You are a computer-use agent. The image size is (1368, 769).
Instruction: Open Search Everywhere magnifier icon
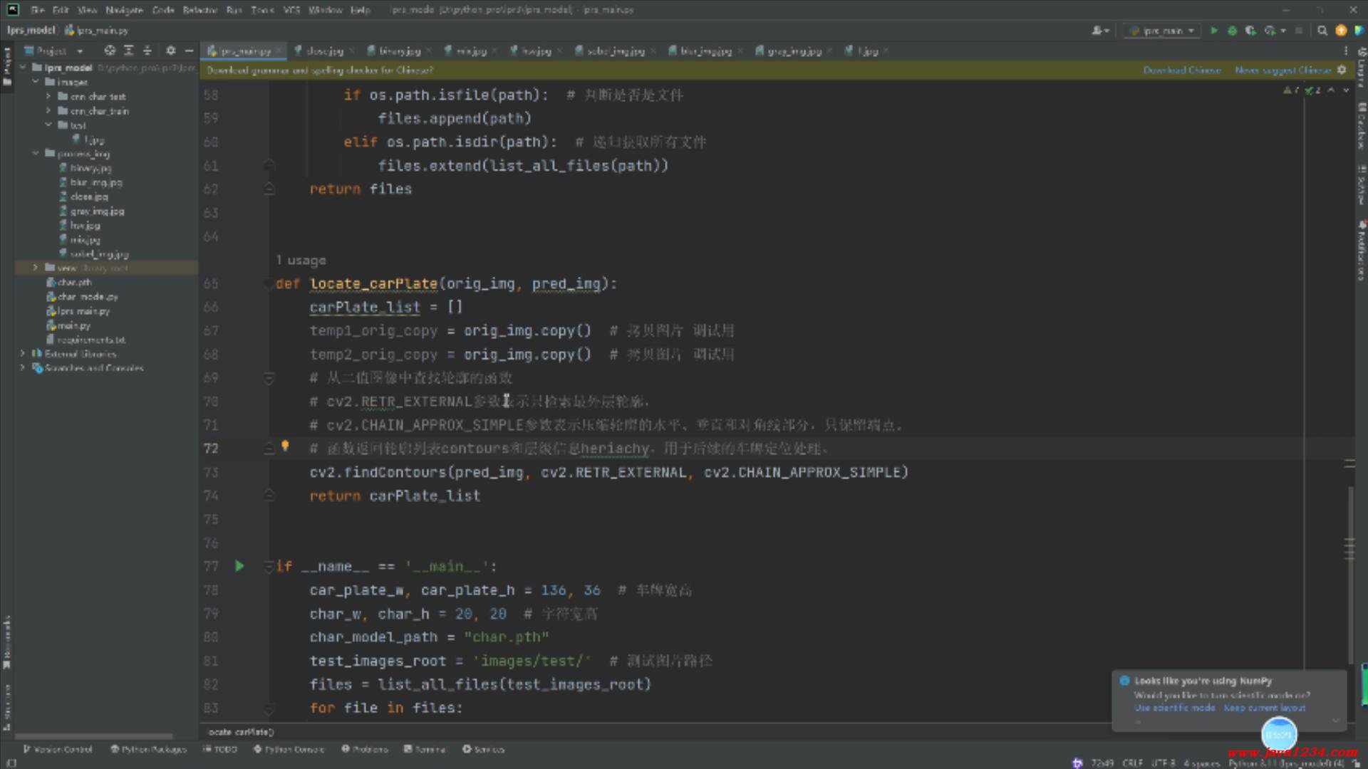point(1322,31)
